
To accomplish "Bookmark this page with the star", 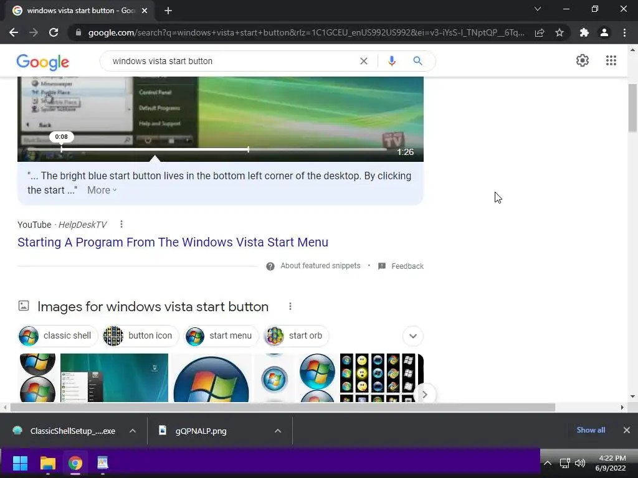I will pos(559,32).
